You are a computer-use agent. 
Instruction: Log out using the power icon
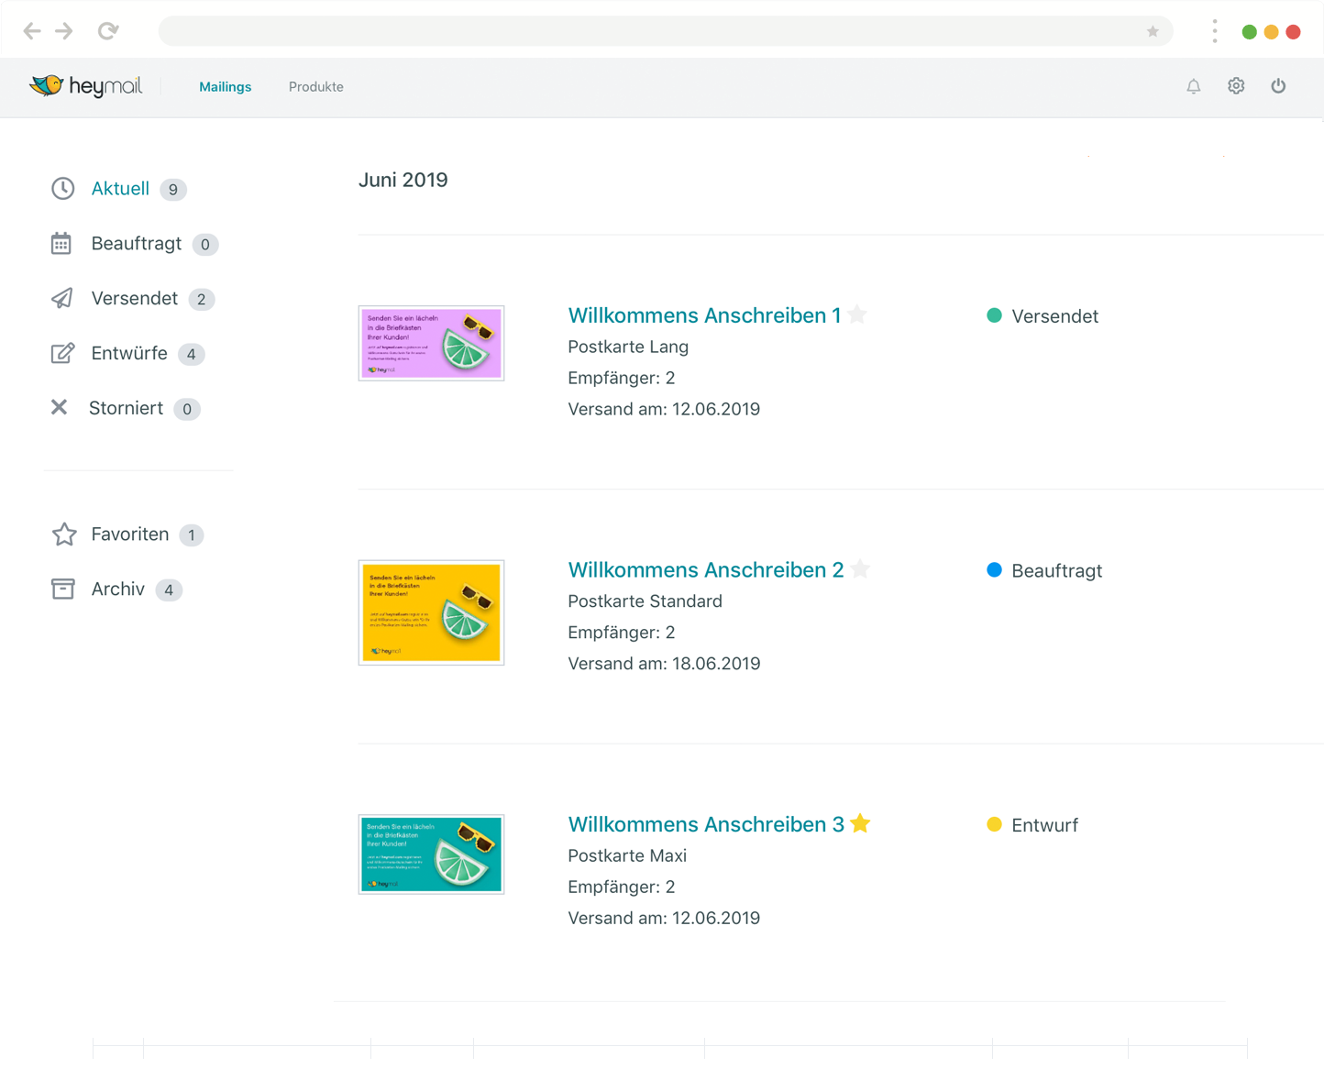[x=1278, y=86]
